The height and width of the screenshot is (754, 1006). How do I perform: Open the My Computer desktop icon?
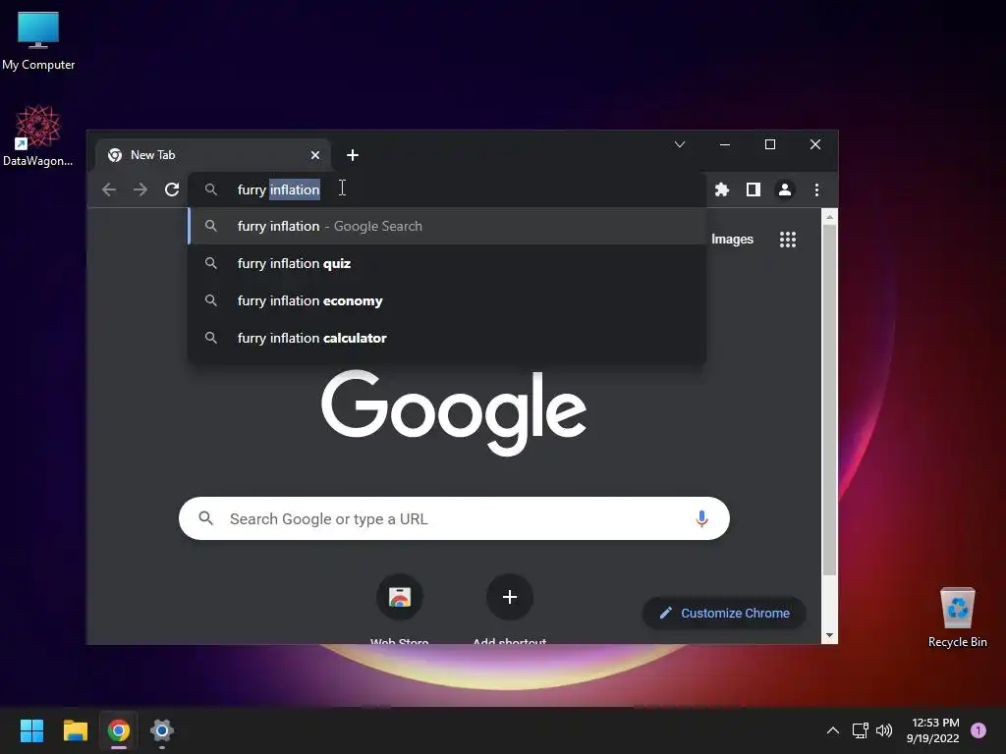(x=38, y=41)
